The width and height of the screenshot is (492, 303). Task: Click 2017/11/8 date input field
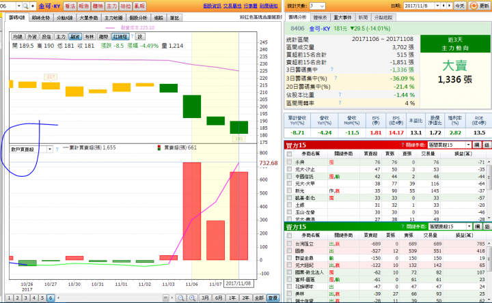[x=419, y=5]
